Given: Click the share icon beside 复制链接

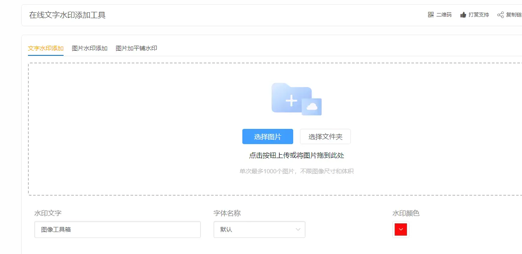Looking at the screenshot, I should click(x=500, y=15).
